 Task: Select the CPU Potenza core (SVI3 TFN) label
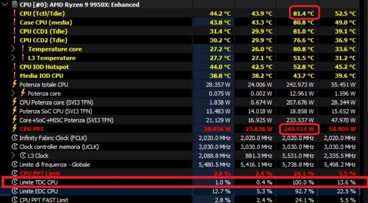tap(56, 103)
